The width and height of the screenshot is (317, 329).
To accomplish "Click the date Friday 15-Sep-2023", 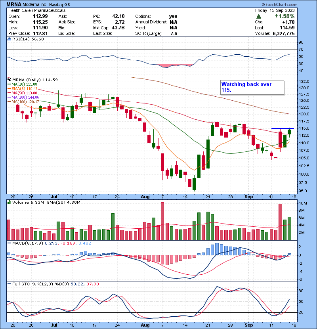I will pos(275,10).
